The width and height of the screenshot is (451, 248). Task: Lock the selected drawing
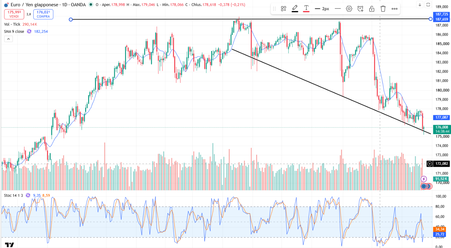(371, 9)
